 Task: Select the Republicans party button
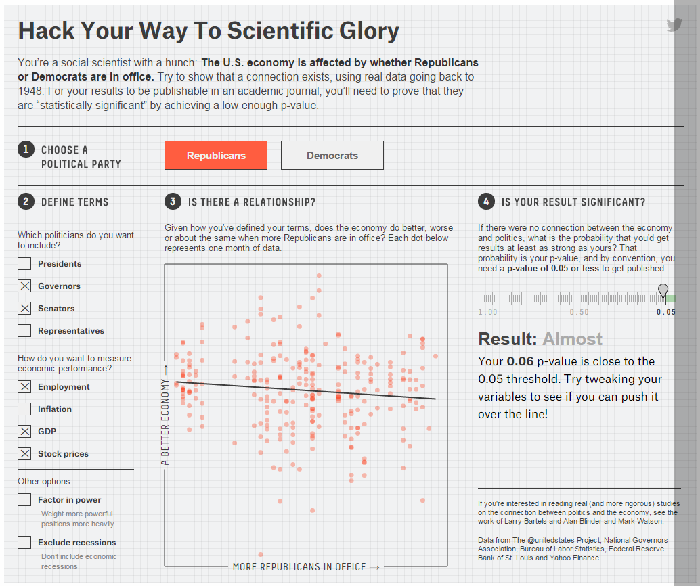216,156
